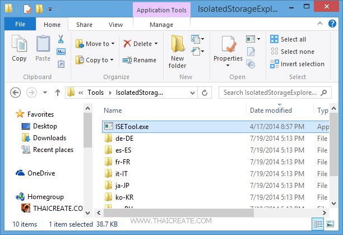Switch to large icons view in status bar
Viewport: 343px width, 235px height.
coord(330,224)
